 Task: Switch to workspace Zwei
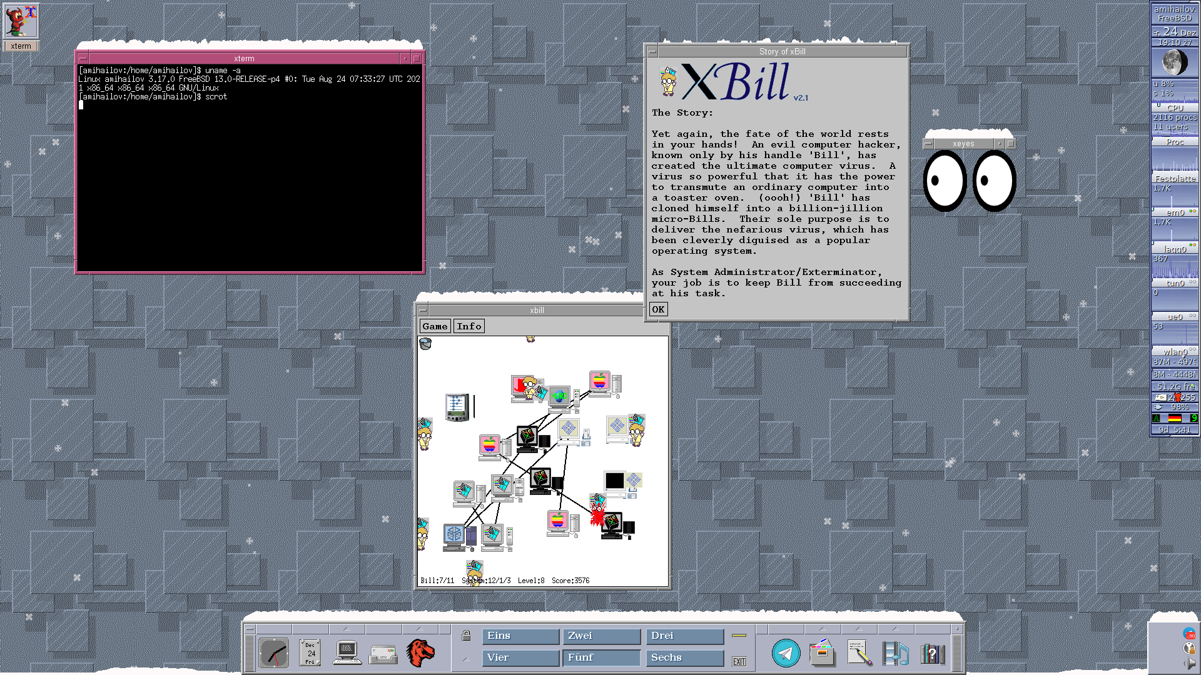(602, 636)
